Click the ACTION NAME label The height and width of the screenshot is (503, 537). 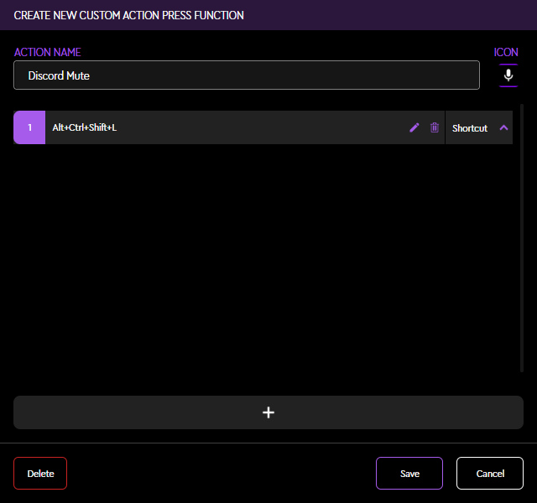47,52
